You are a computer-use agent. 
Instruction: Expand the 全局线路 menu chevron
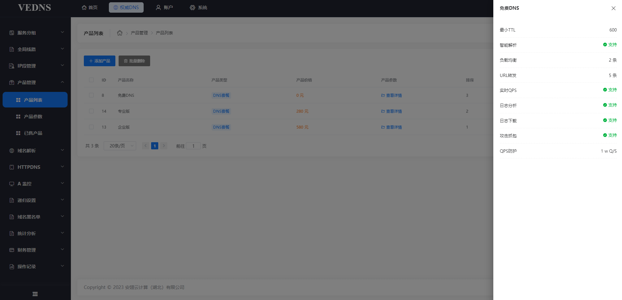(x=62, y=49)
